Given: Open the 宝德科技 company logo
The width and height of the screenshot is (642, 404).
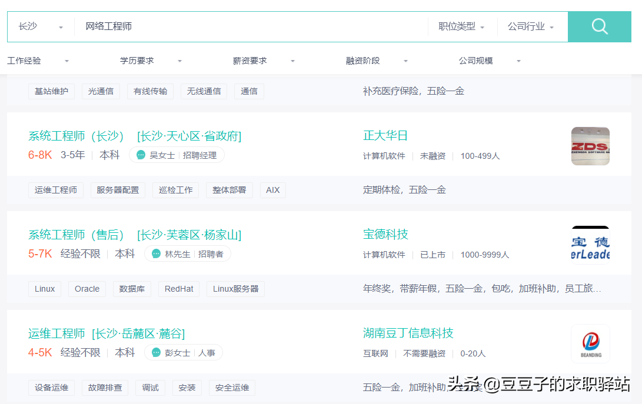Looking at the screenshot, I should coord(590,245).
